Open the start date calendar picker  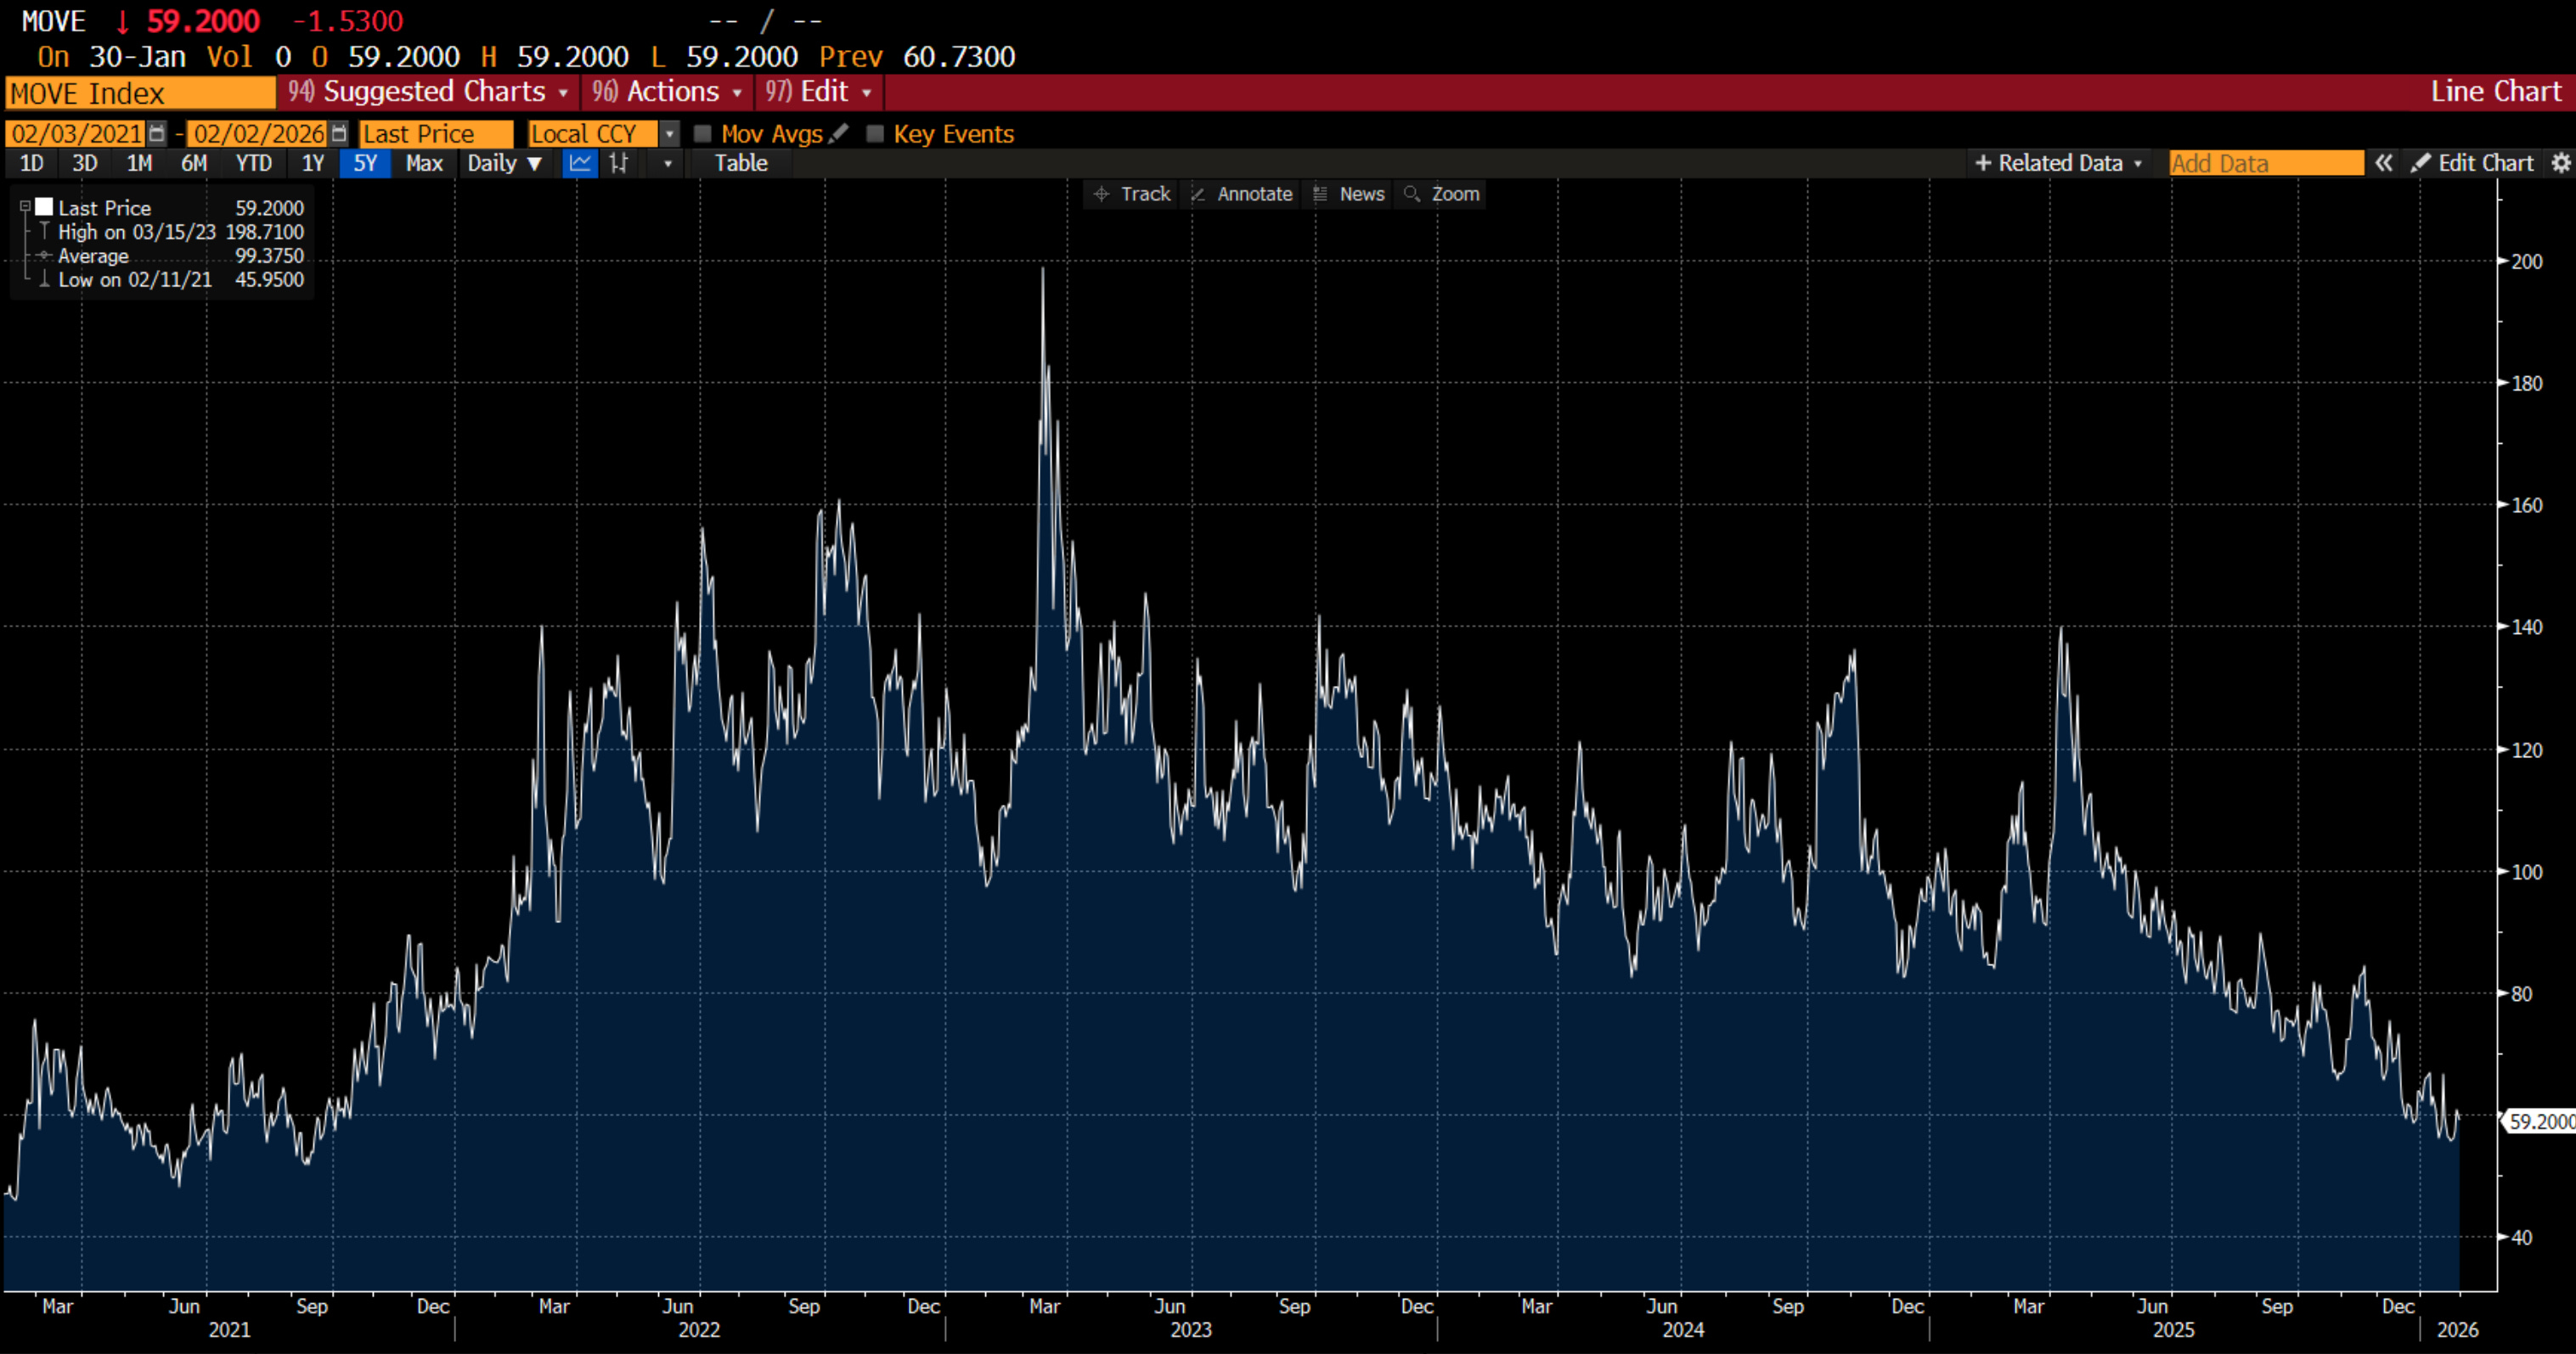point(157,134)
